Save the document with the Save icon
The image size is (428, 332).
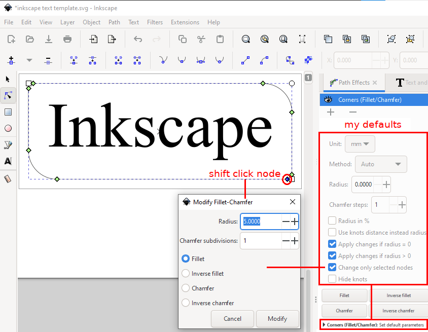(49, 40)
